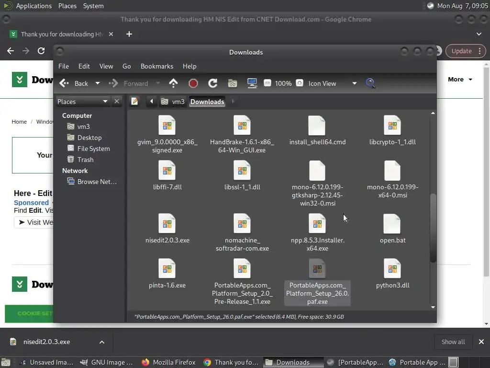Select libffi-7.dll file icon
The height and width of the screenshot is (368, 490).
167,170
